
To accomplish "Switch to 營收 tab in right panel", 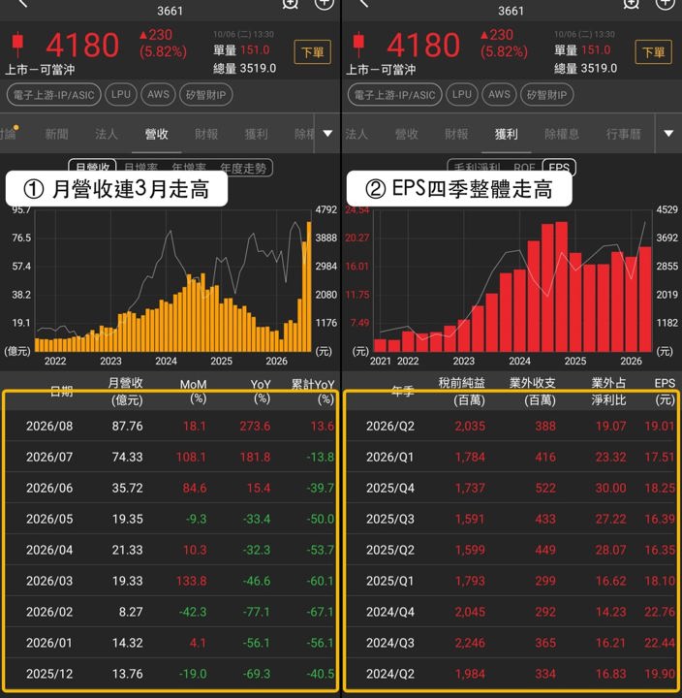I will click(406, 134).
